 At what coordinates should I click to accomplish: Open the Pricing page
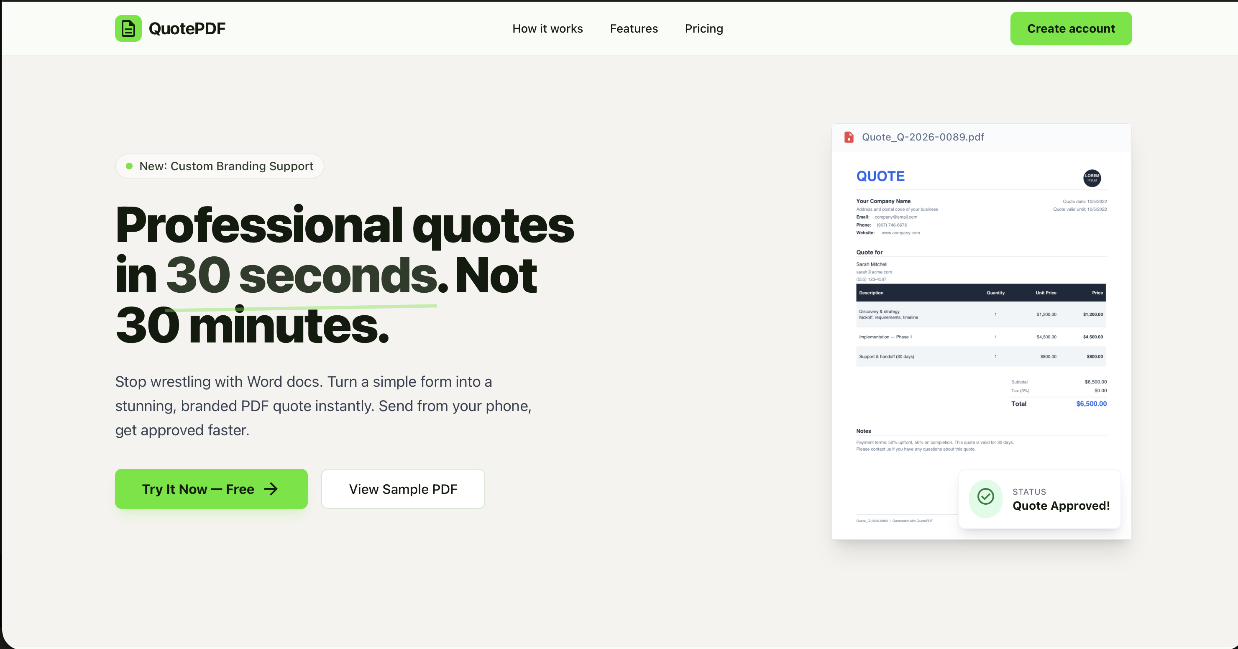703,28
